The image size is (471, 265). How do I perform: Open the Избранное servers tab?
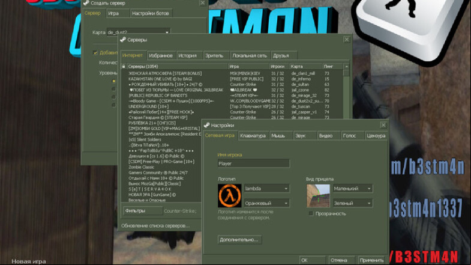coord(161,56)
